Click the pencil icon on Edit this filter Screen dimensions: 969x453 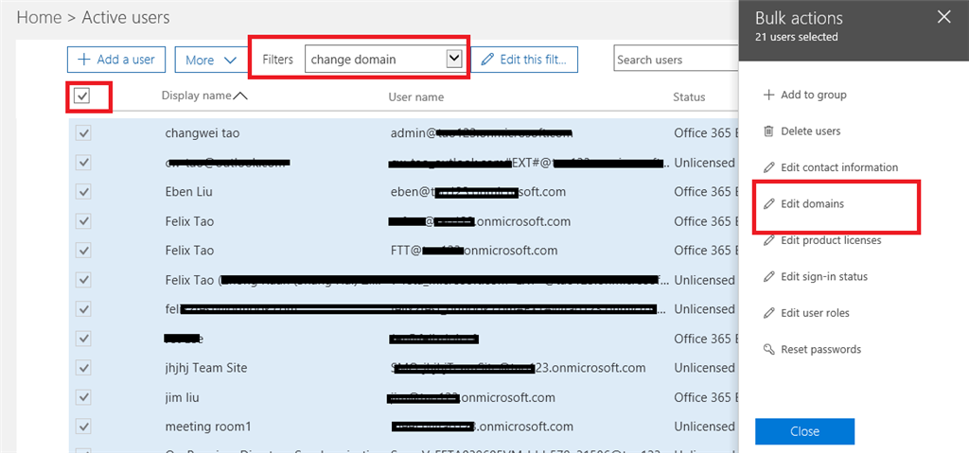(487, 60)
